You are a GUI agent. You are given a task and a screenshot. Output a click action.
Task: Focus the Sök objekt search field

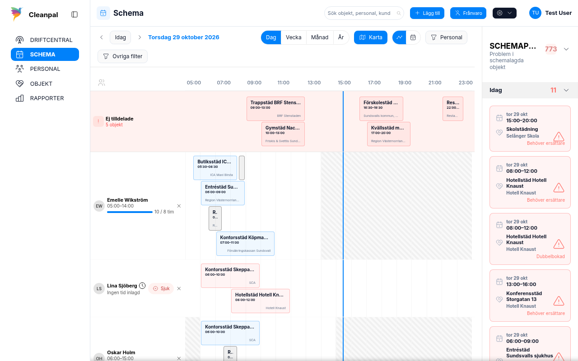click(364, 13)
